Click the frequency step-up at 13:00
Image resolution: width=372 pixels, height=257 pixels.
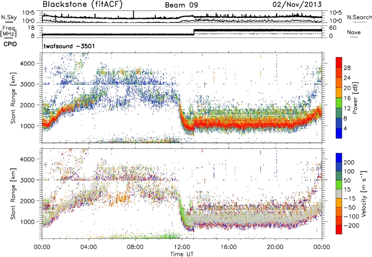(194, 32)
